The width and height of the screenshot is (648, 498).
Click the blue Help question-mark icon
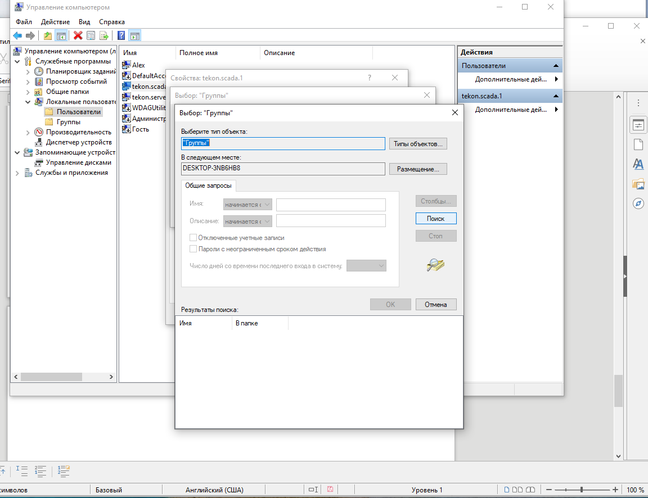121,36
